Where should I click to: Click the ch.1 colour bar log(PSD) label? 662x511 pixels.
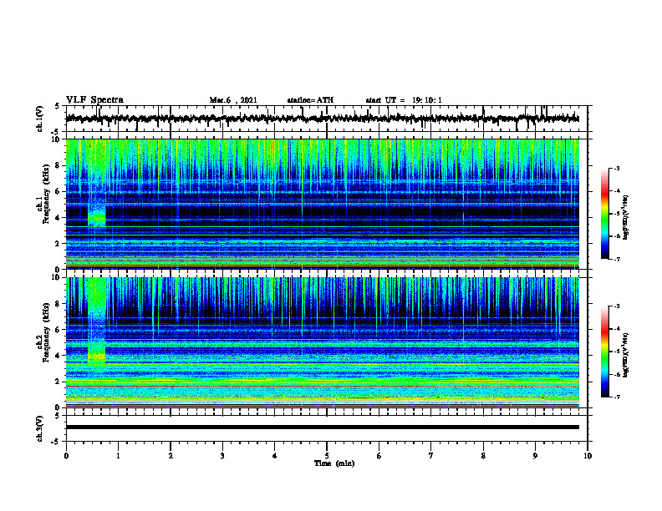[626, 218]
